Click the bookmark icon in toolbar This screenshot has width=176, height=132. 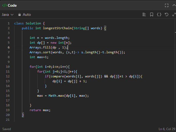152,14
